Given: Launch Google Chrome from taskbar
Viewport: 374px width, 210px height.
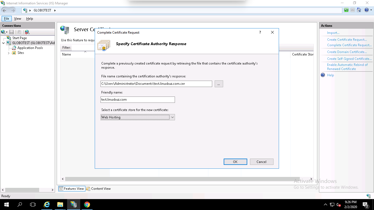Looking at the screenshot, I should [x=87, y=205].
